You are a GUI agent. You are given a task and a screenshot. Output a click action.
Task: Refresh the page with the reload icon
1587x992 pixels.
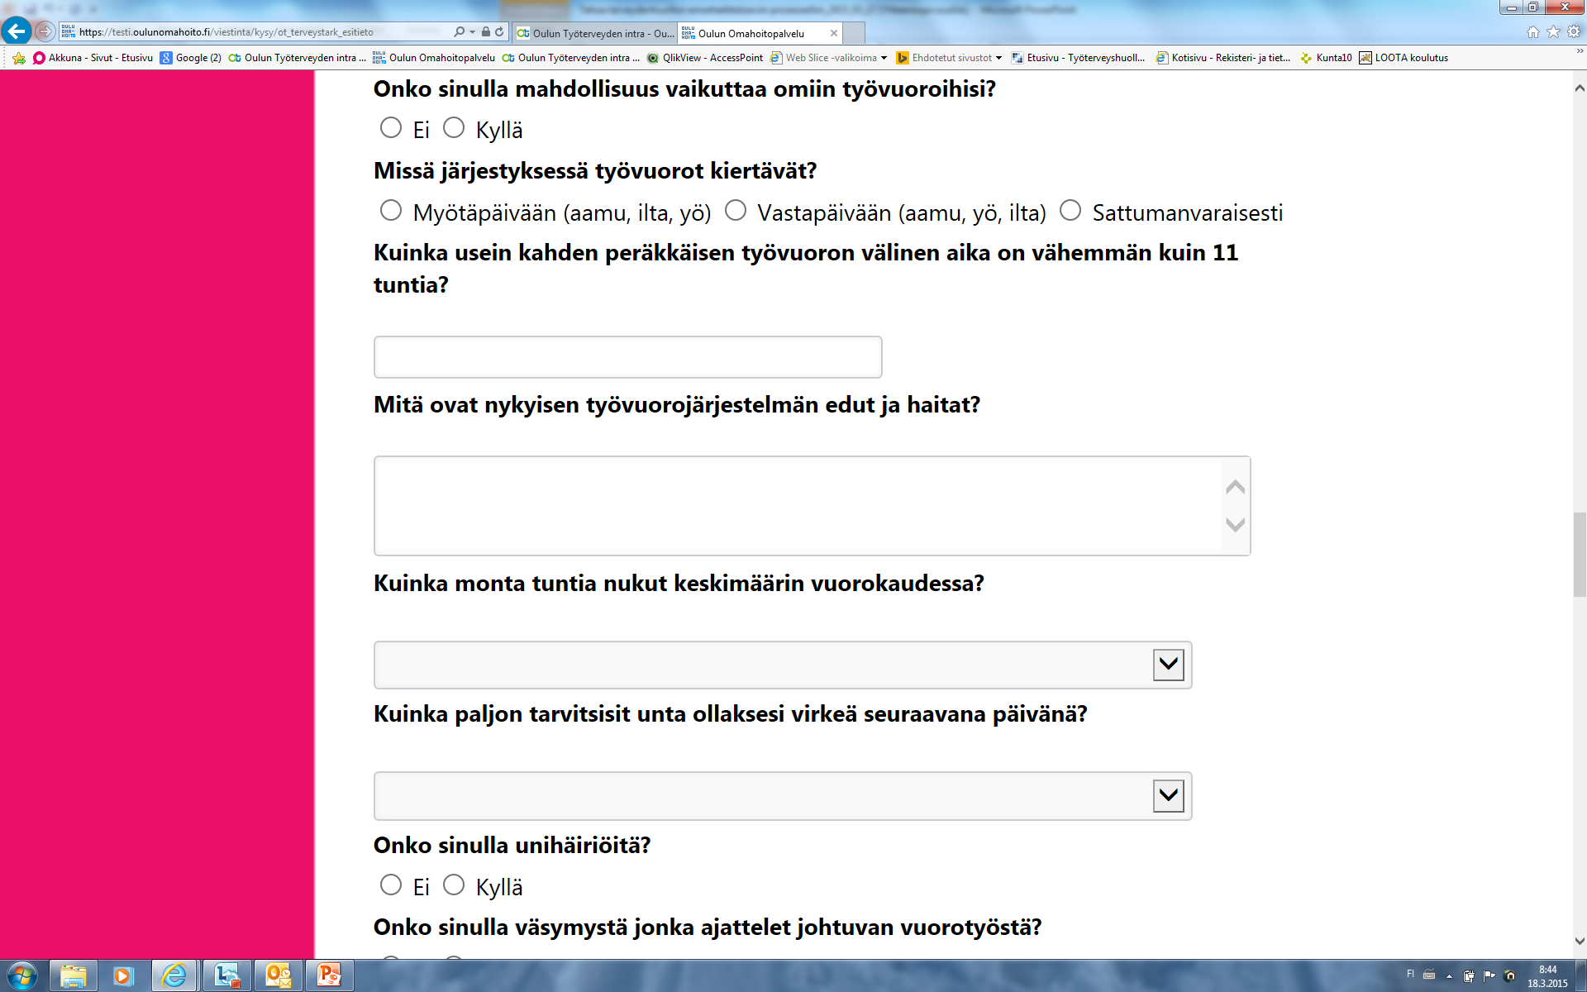499,32
